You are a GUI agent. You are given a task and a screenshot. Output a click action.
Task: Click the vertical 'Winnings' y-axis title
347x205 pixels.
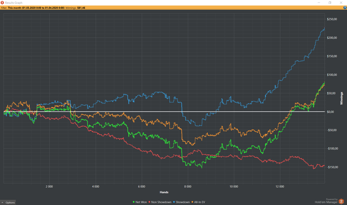coord(342,99)
